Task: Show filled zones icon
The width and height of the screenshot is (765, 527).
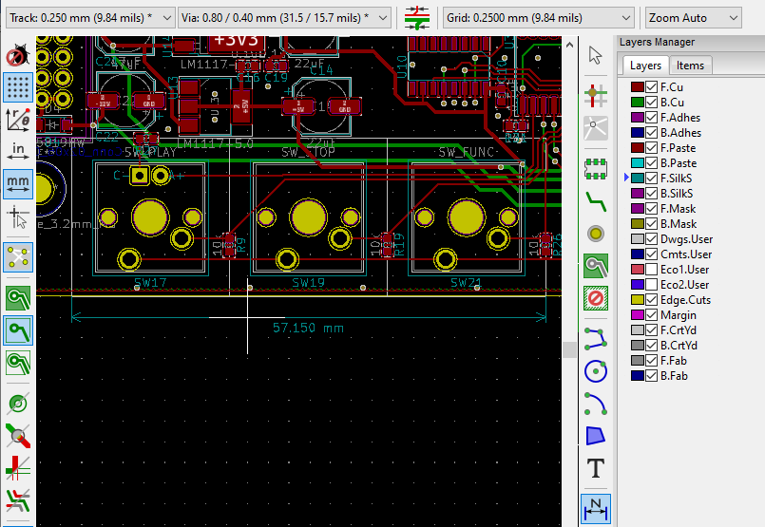Action: pos(18,297)
